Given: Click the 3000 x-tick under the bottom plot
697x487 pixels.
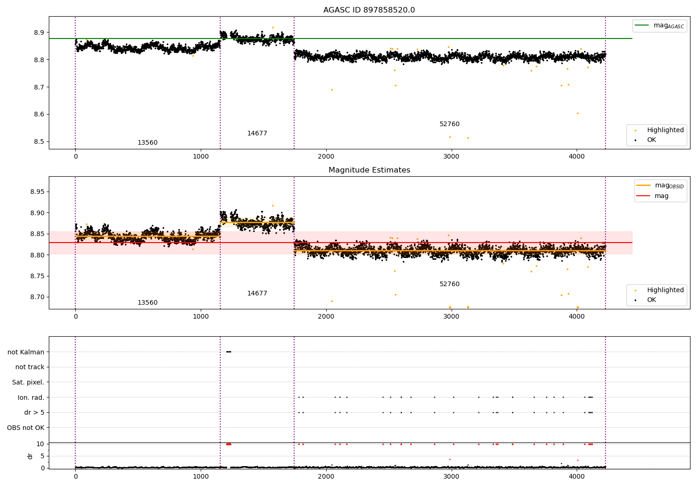Looking at the screenshot, I should pos(451,477).
